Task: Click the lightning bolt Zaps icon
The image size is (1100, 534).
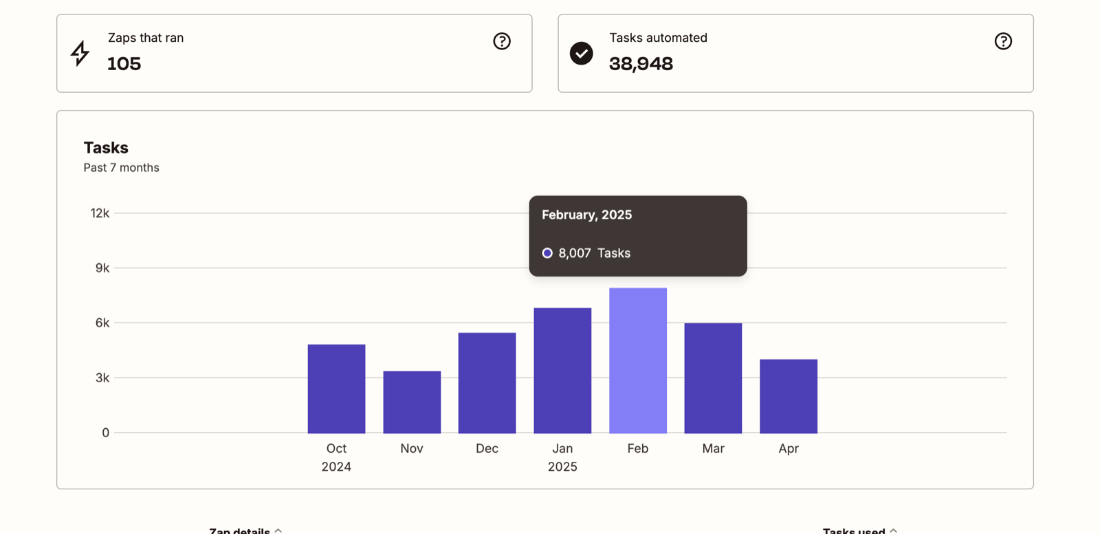Action: pyautogui.click(x=80, y=53)
